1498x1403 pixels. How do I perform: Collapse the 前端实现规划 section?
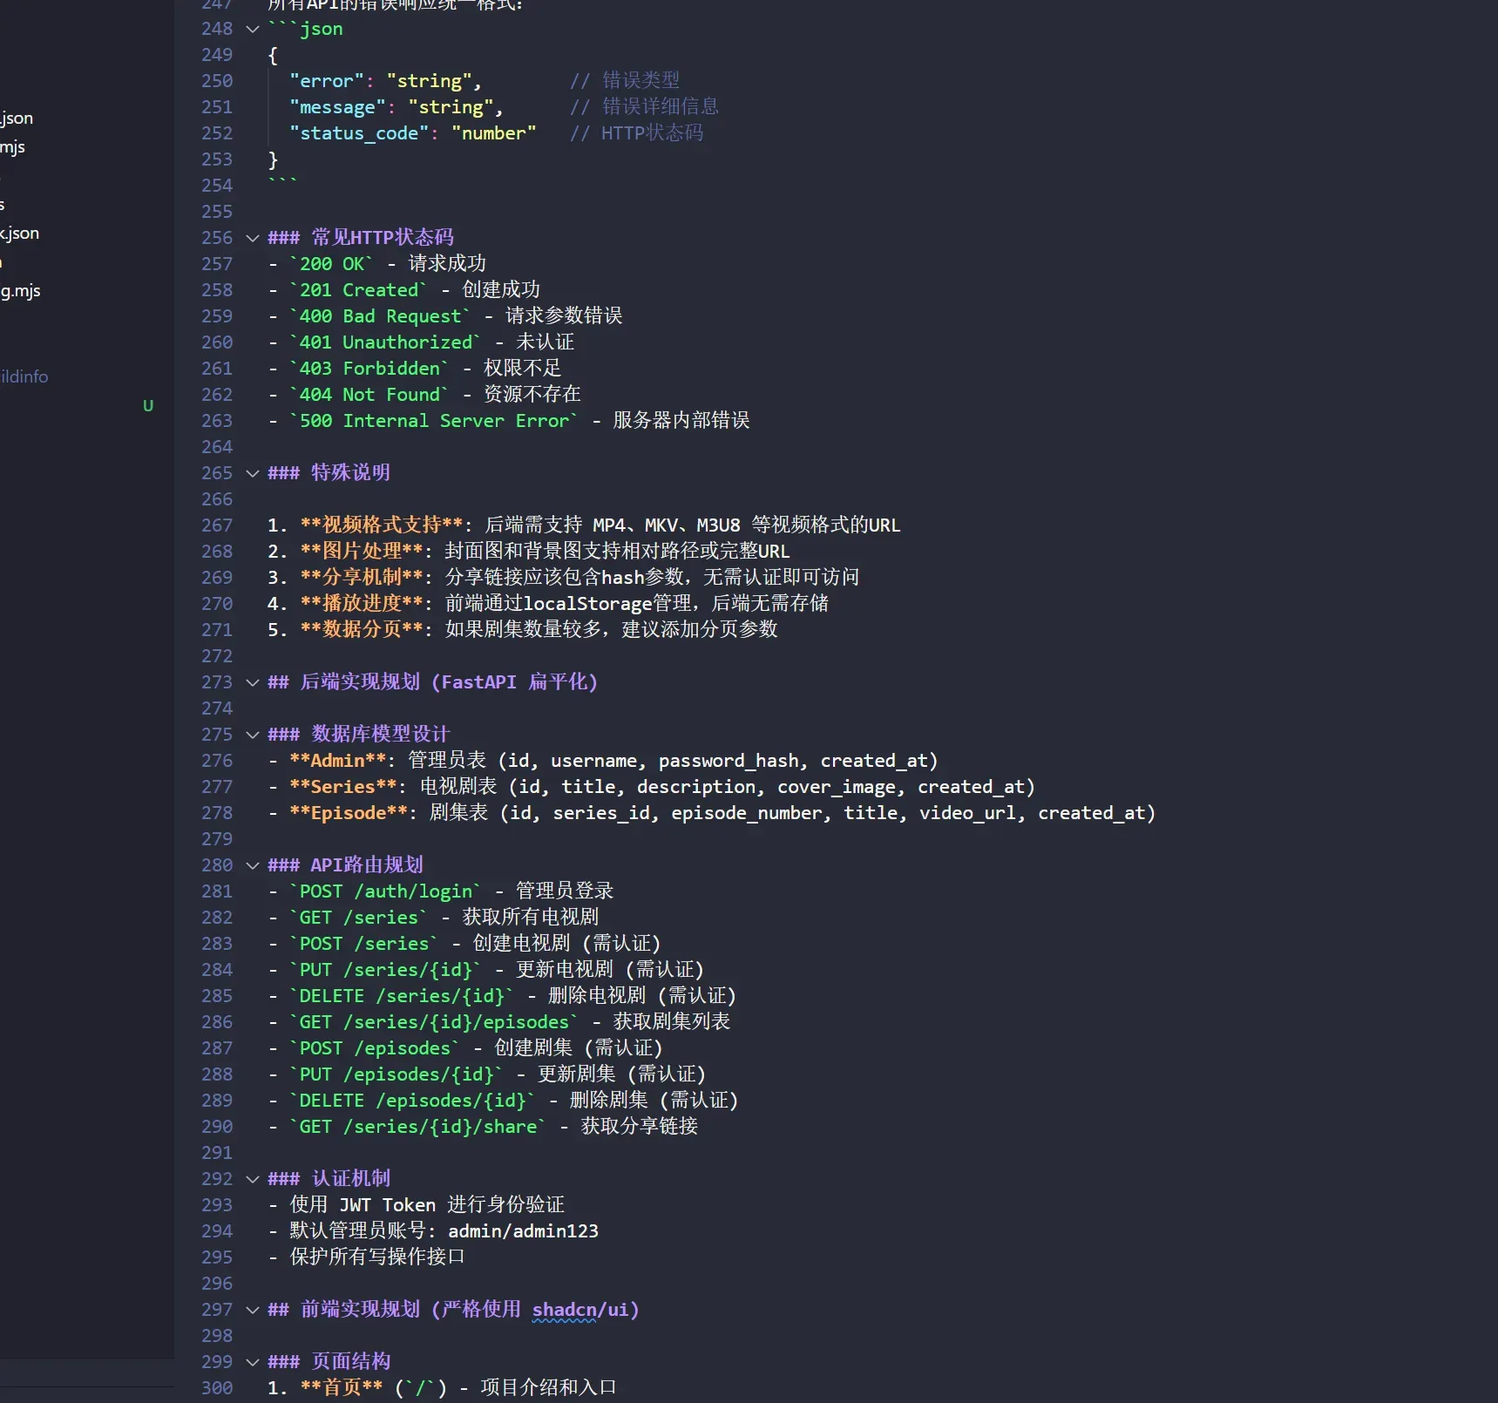click(253, 1310)
